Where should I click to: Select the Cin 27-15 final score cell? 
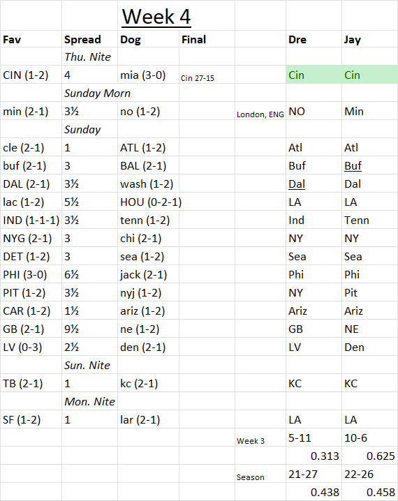[207, 75]
